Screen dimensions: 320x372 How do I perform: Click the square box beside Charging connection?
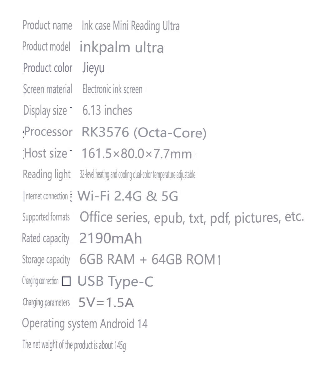66,281
